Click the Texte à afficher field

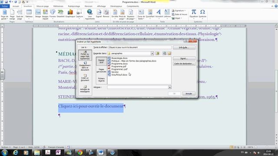(x=140, y=47)
